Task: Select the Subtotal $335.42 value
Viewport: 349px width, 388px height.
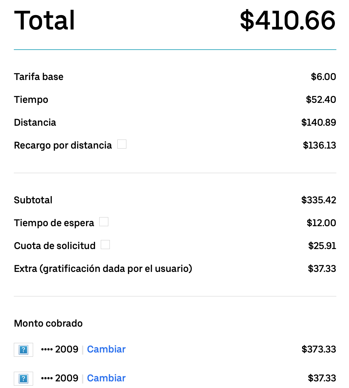Action: click(x=319, y=200)
